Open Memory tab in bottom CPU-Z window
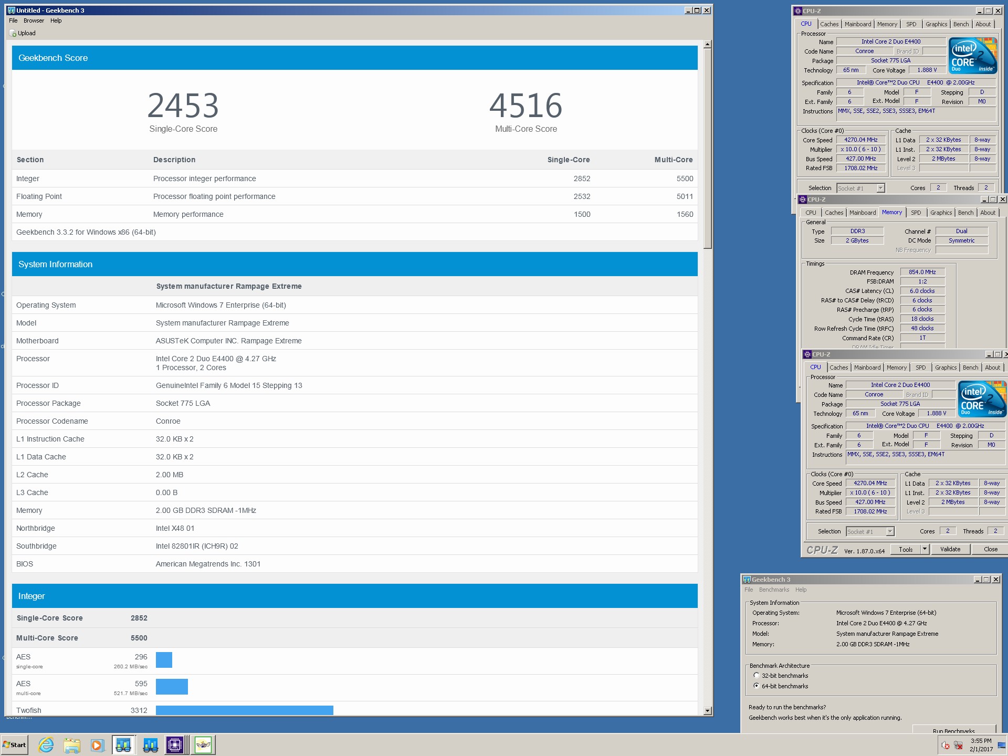 click(897, 367)
